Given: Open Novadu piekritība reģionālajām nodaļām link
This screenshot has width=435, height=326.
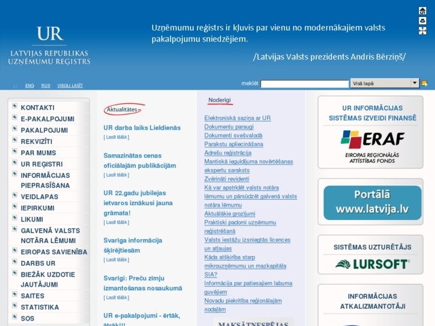Looking at the screenshot, I should 243,305.
